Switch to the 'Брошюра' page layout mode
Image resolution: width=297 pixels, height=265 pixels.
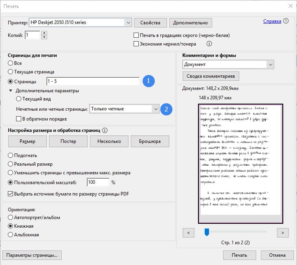tap(150, 141)
